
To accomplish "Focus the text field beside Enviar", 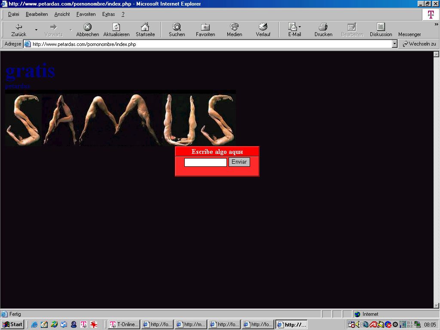I will pyautogui.click(x=205, y=162).
